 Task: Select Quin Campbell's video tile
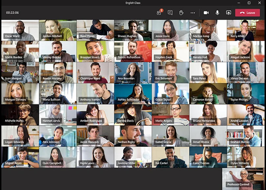tap(58, 157)
